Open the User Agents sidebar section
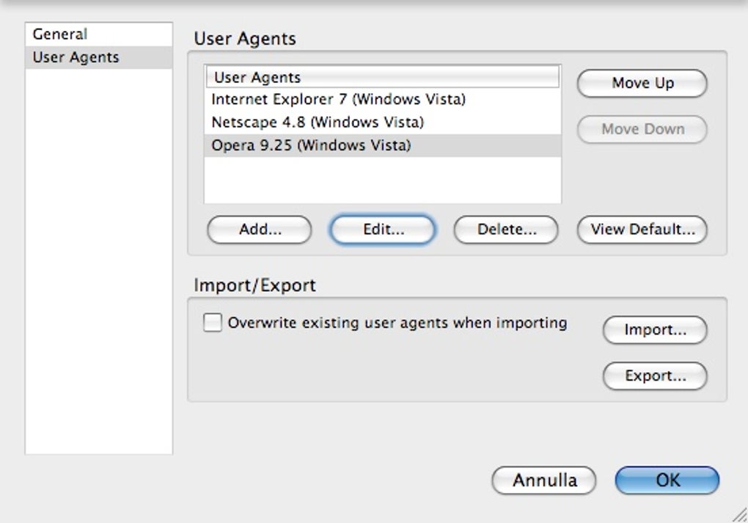The image size is (748, 523). pos(76,57)
